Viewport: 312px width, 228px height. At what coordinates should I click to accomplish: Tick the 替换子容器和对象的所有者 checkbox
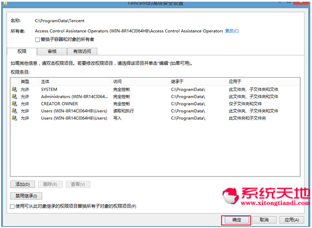[x=37, y=40]
